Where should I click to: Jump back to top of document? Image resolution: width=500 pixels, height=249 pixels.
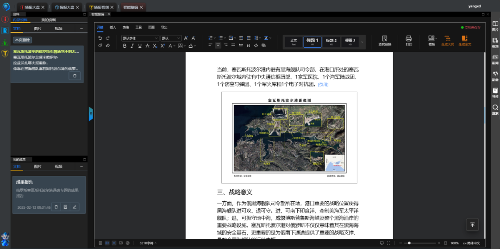pyautogui.click(x=472, y=225)
